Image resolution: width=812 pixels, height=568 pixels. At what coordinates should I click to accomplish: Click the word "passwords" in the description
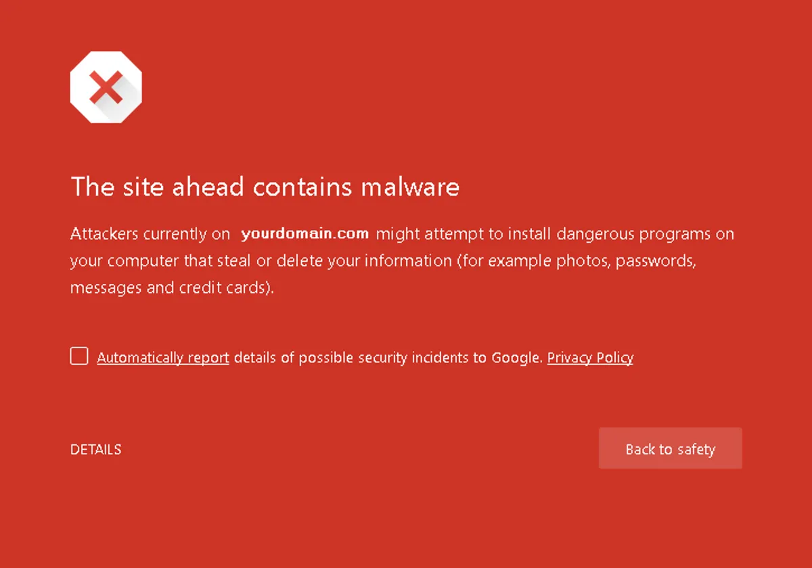[655, 261]
